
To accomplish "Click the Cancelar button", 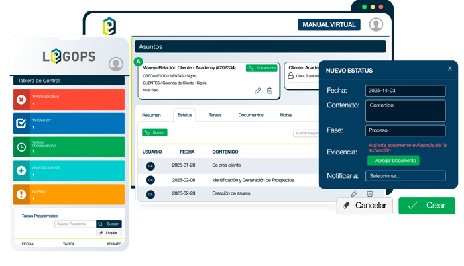I will point(365,206).
